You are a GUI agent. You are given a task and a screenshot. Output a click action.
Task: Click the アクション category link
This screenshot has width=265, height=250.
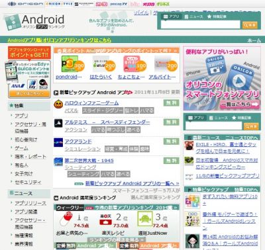click(76, 130)
